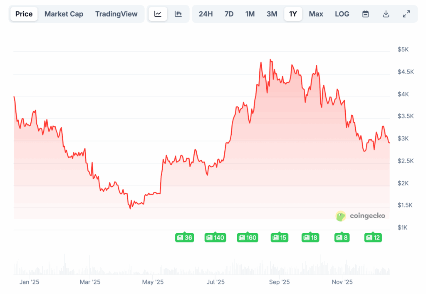The height and width of the screenshot is (294, 426).
Task: Set time range to 7D
Action: pyautogui.click(x=229, y=14)
